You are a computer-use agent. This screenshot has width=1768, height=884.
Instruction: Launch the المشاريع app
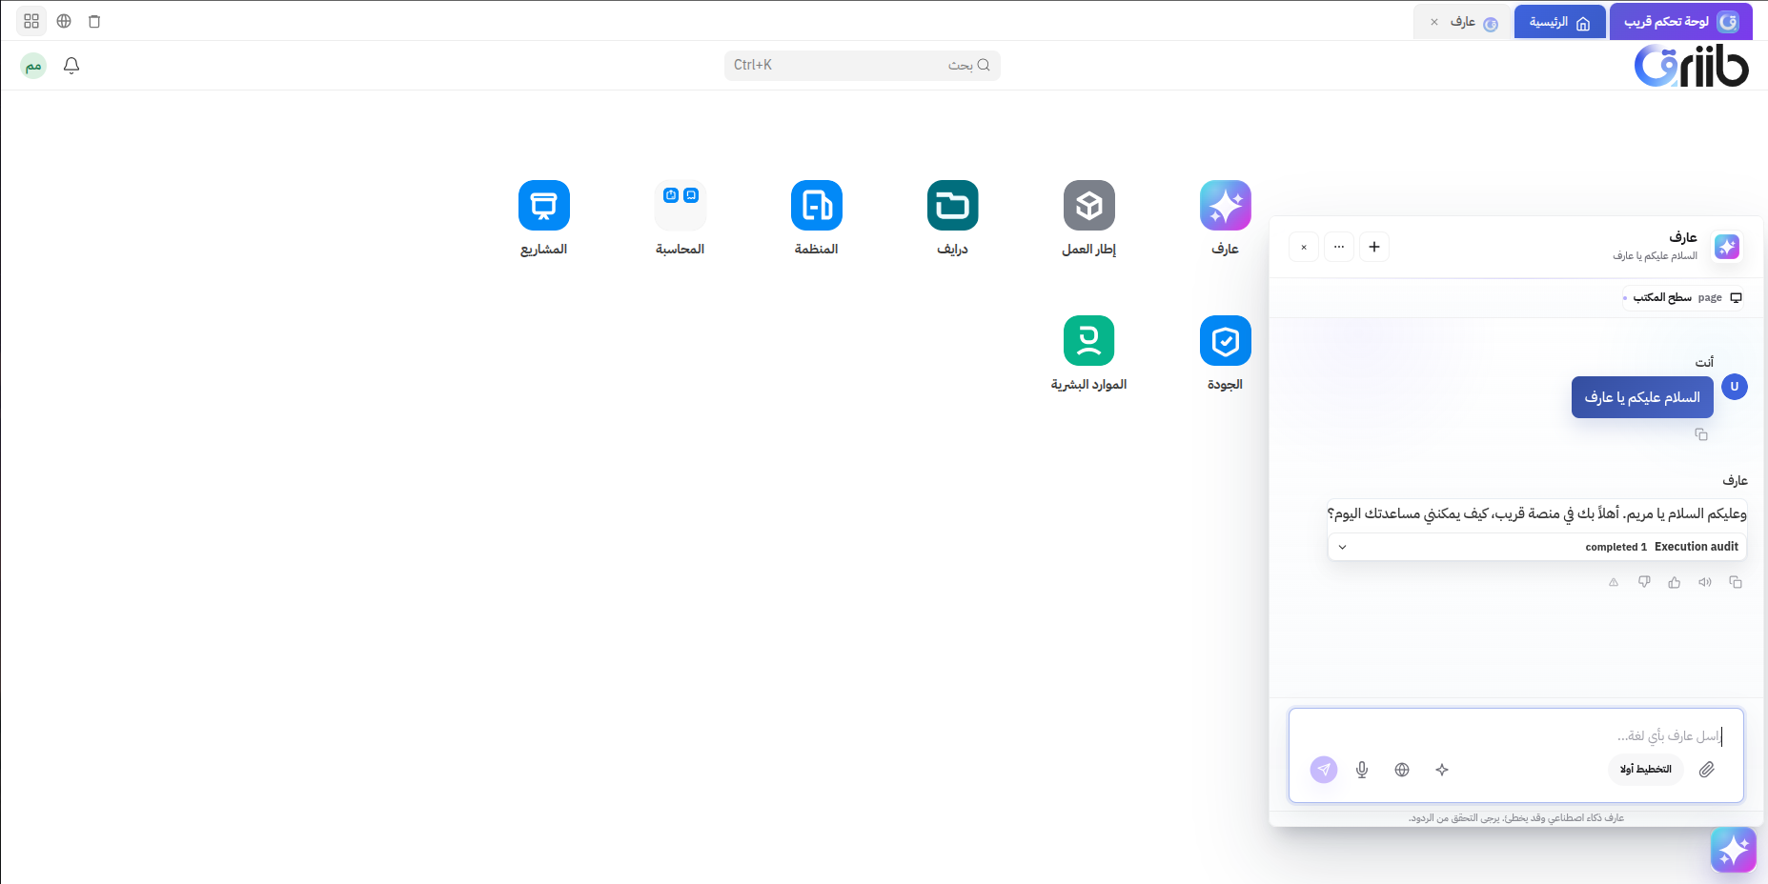click(x=543, y=206)
